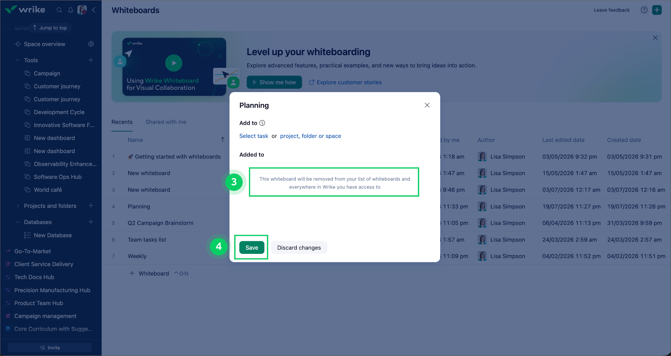Select the Tech Docs Hub space
The image size is (671, 356).
pos(34,277)
